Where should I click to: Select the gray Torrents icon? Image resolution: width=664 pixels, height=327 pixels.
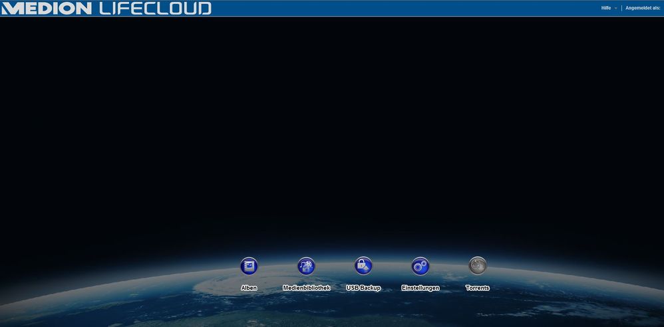[x=478, y=266]
